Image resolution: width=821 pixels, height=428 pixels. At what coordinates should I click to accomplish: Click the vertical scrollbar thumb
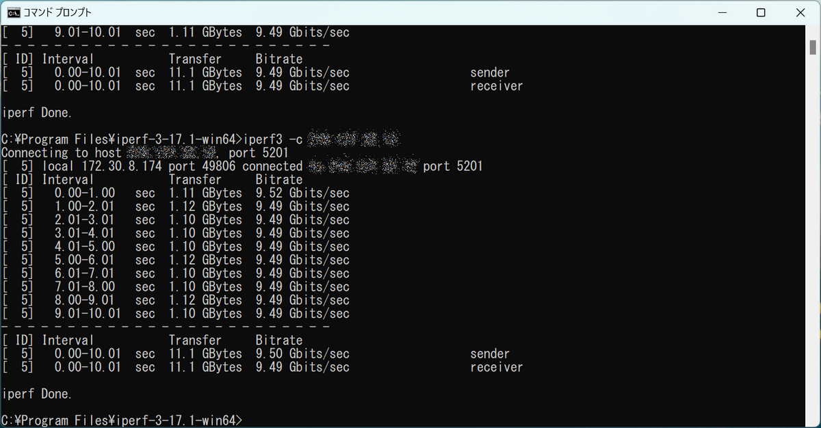pos(813,46)
